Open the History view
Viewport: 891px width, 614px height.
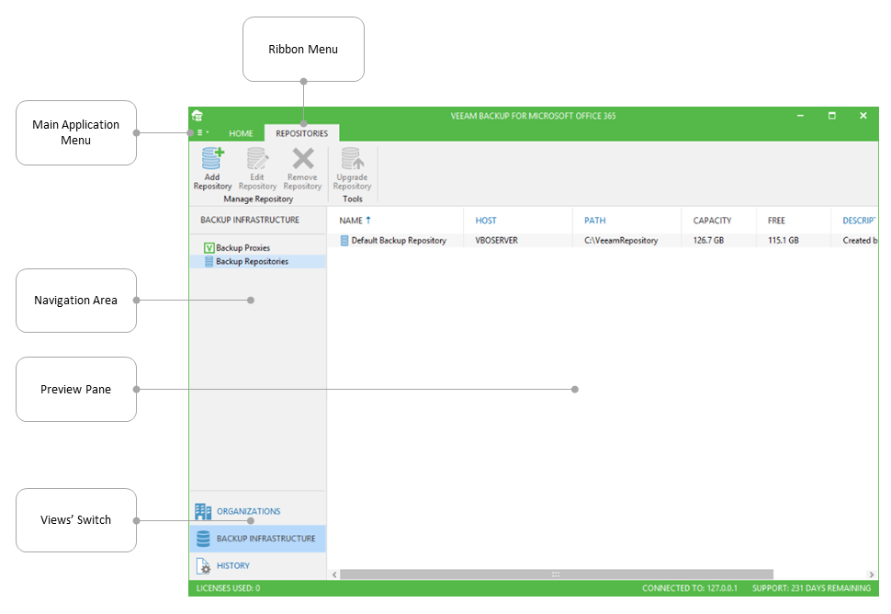(x=258, y=565)
